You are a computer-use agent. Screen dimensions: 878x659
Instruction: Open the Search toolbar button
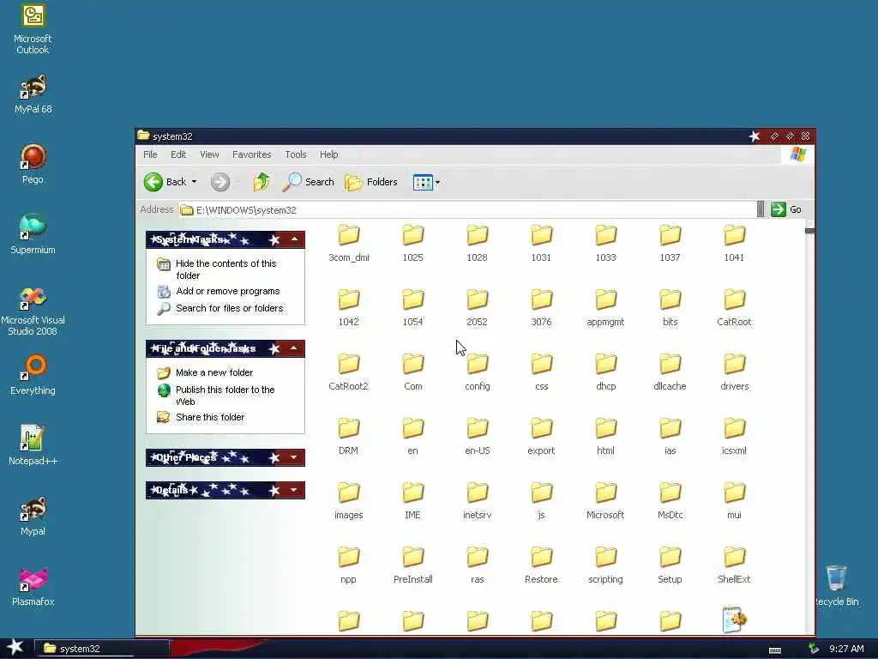(308, 182)
